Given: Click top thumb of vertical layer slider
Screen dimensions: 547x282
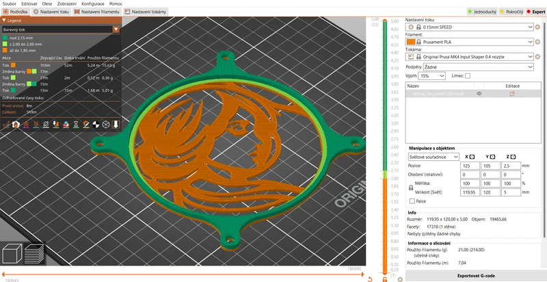Looking at the screenshot, I should click(385, 21).
